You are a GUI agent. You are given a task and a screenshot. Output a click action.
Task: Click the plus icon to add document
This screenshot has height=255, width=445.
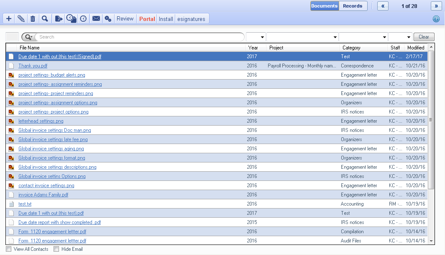pyautogui.click(x=9, y=19)
